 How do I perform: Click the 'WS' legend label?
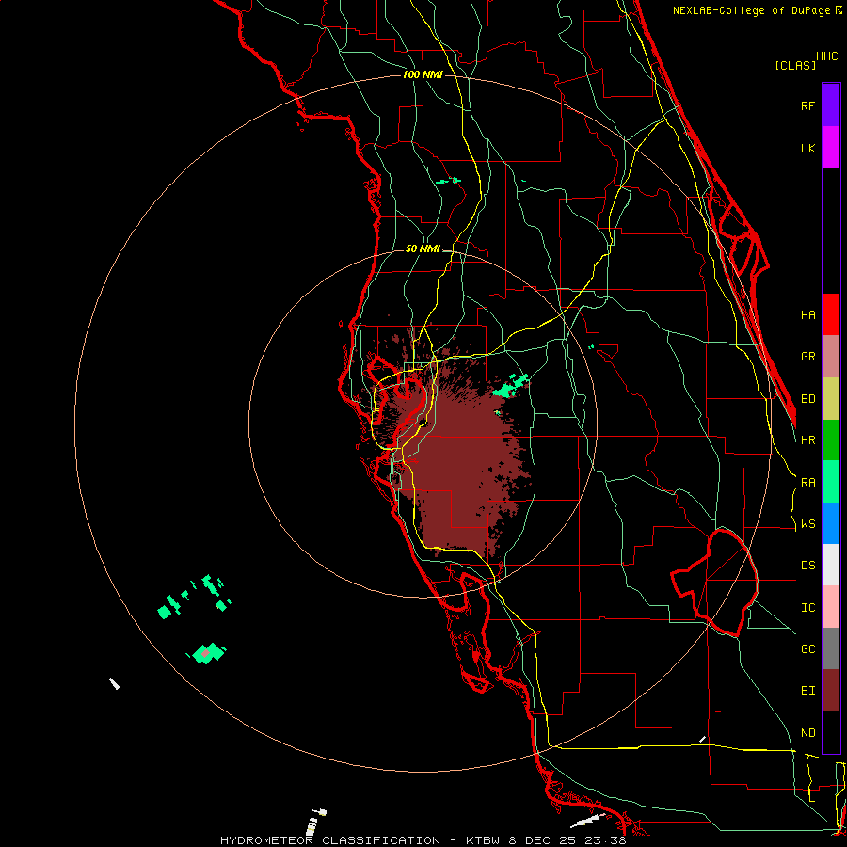(807, 524)
